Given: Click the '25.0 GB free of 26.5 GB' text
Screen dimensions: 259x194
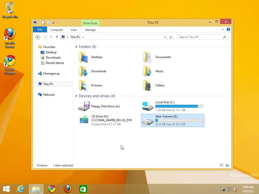Looking at the screenshot, I should (170, 124).
